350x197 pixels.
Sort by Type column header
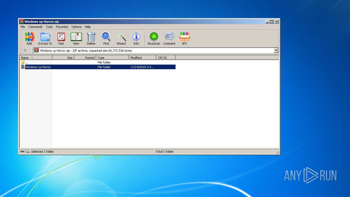112,58
